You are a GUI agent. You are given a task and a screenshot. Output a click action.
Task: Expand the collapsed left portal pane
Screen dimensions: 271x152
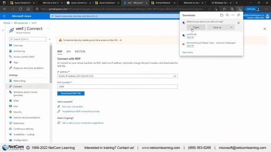(x=3, y=30)
